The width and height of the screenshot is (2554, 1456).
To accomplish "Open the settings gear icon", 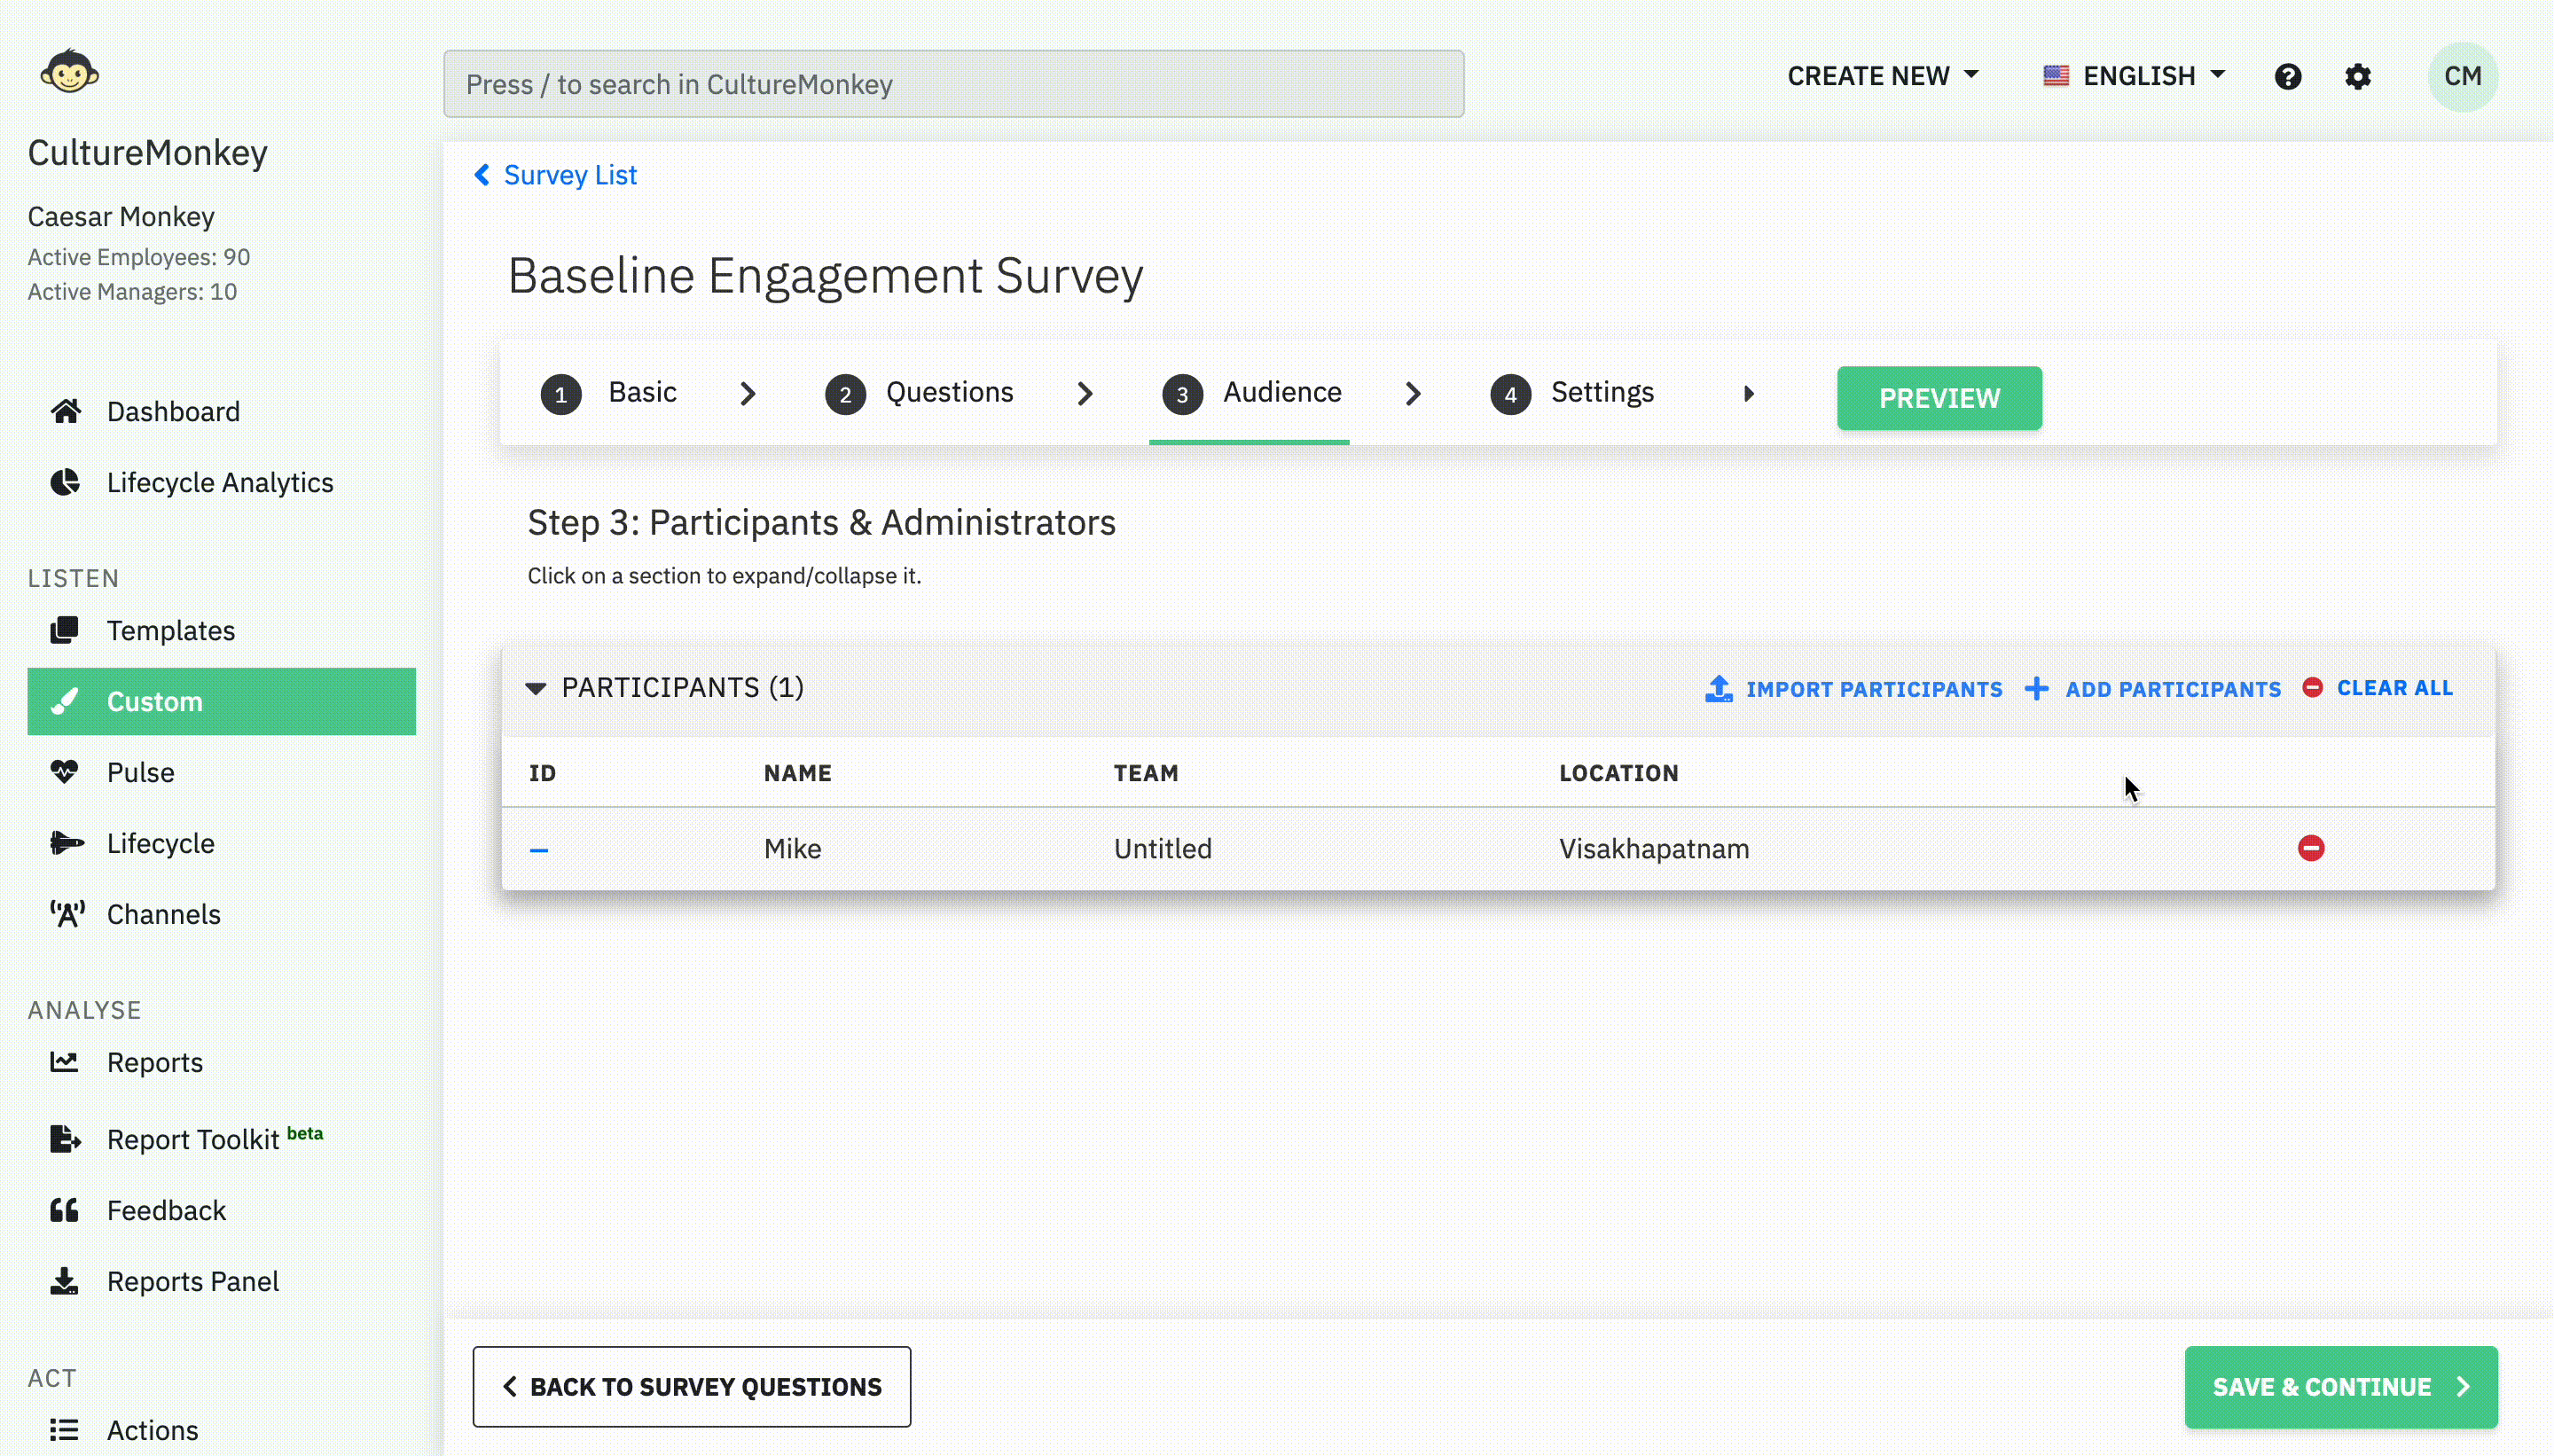I will click(x=2358, y=77).
